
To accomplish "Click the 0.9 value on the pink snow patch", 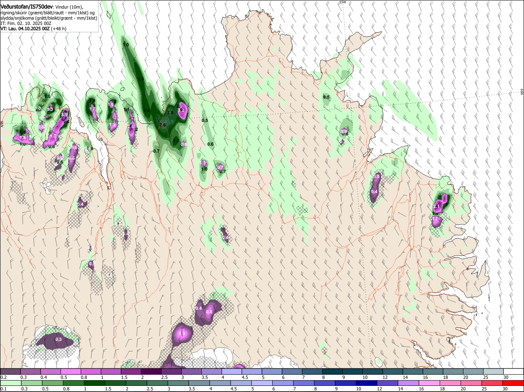I will click(x=182, y=334).
